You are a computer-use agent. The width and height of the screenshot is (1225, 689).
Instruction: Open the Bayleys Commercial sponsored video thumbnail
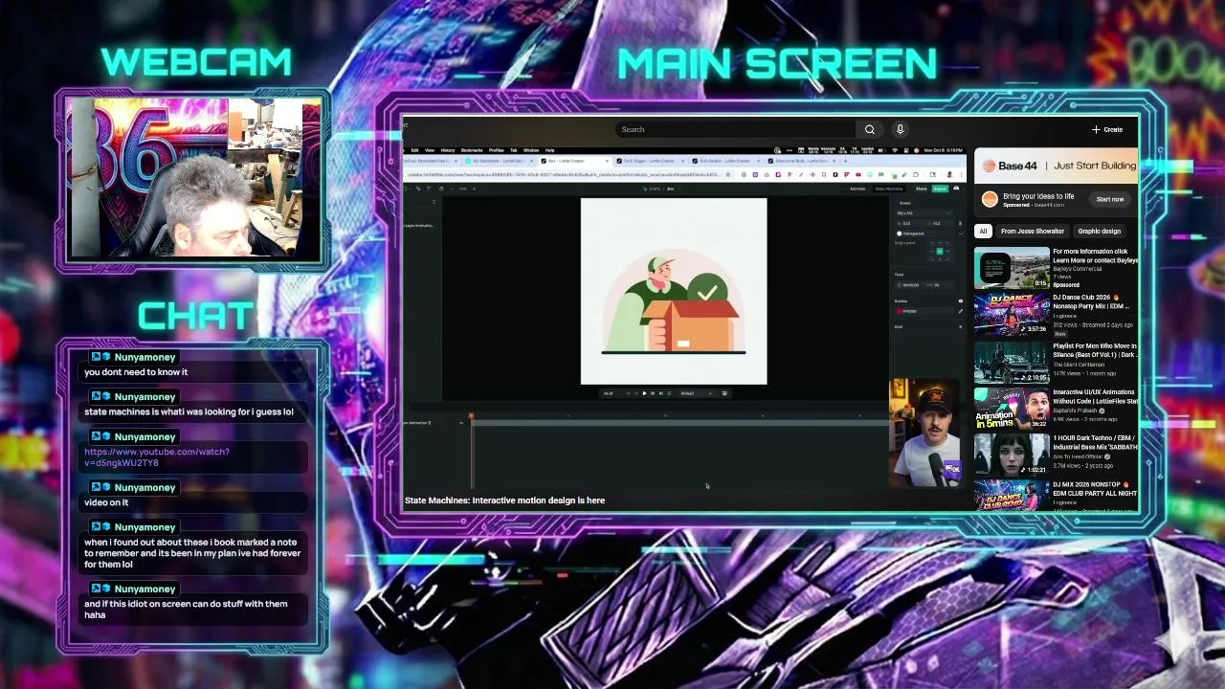(1012, 268)
